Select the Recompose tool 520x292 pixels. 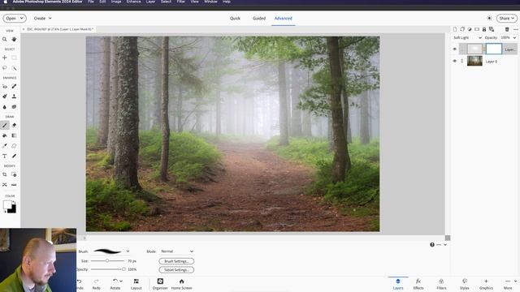tap(14, 174)
